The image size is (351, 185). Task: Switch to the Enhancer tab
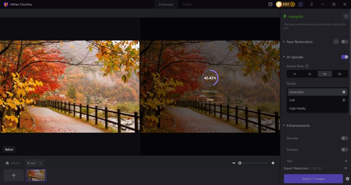166,5
